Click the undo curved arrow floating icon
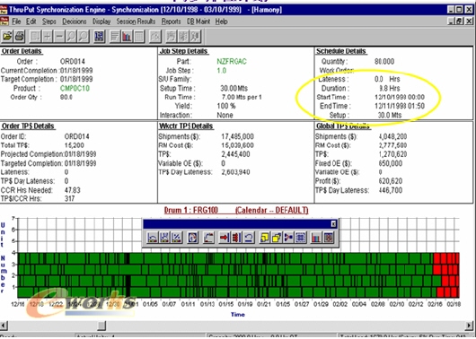 pyautogui.click(x=249, y=238)
